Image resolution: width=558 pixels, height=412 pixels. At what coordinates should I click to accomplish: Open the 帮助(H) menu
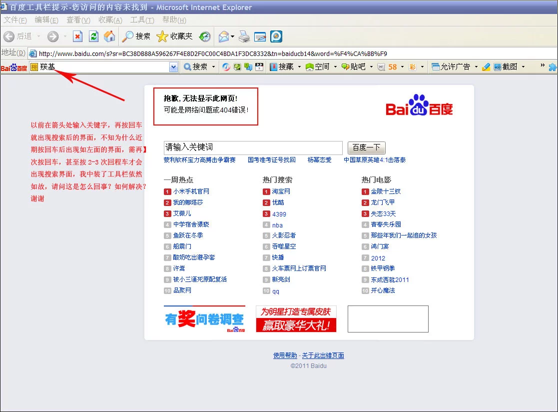click(174, 20)
